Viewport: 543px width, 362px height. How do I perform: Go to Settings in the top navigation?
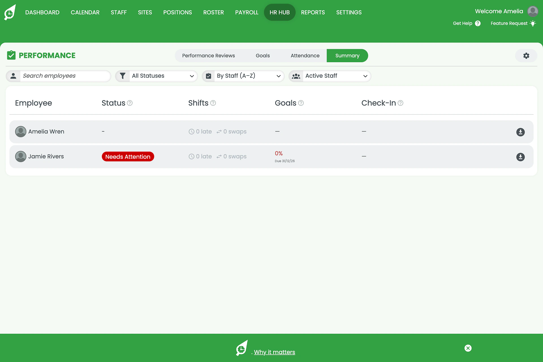349,12
